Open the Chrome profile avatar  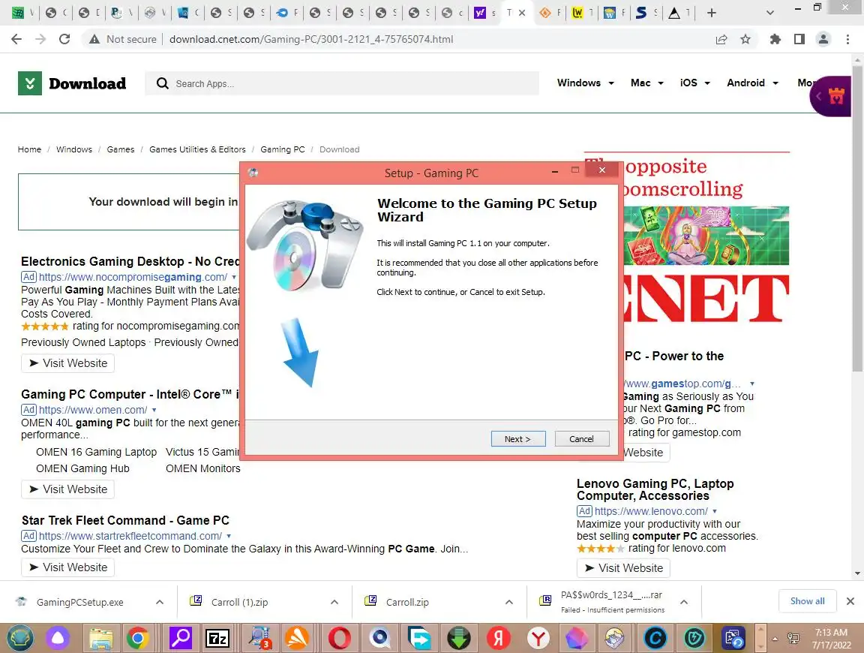click(x=823, y=39)
